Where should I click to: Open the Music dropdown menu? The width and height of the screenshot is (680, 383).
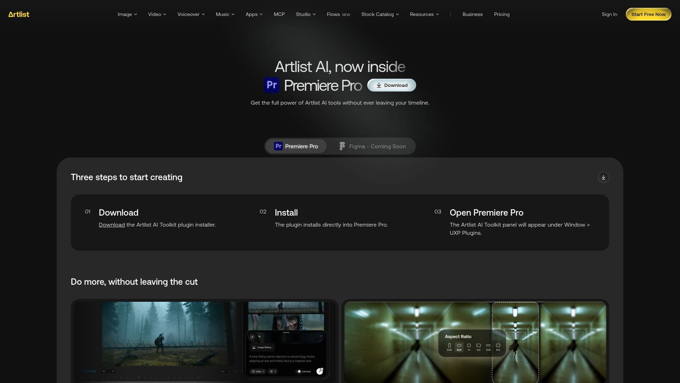click(225, 14)
